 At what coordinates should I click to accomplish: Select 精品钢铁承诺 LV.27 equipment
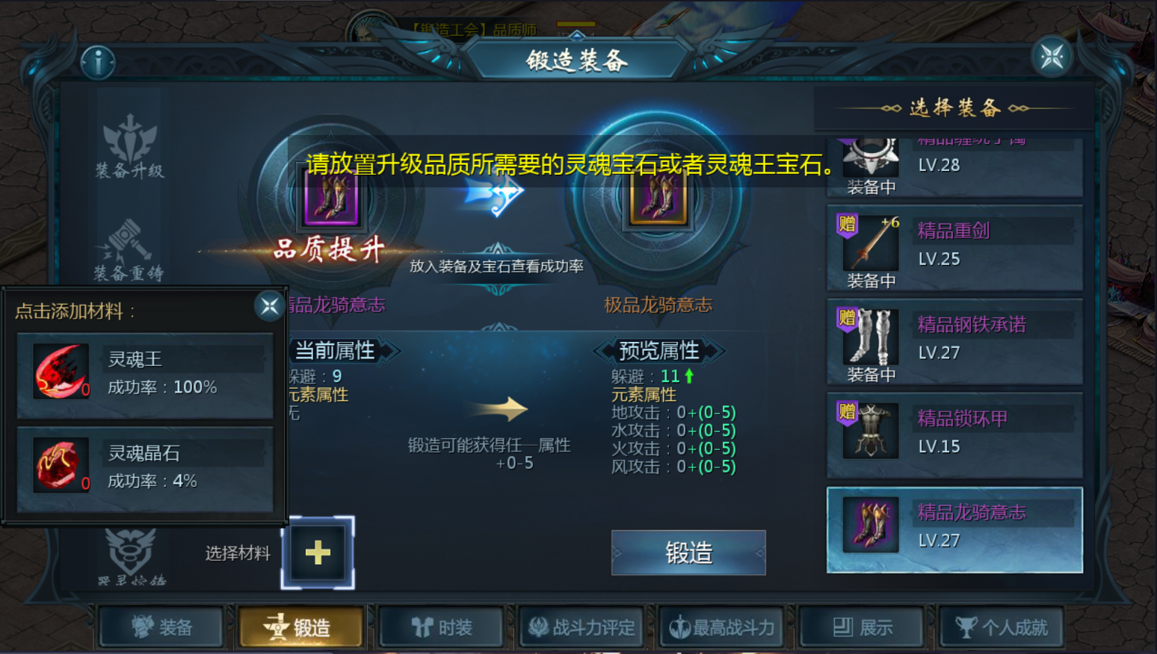[954, 342]
